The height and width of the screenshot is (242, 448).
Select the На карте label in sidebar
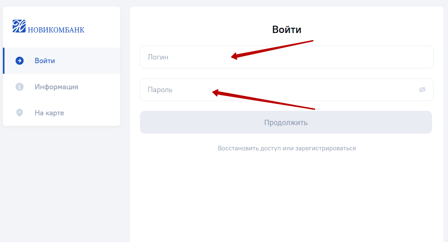point(49,113)
